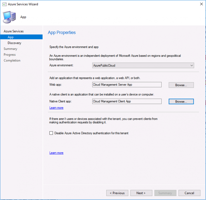Click the greyed Summary button
This screenshot has height=200, width=206.
point(165,193)
